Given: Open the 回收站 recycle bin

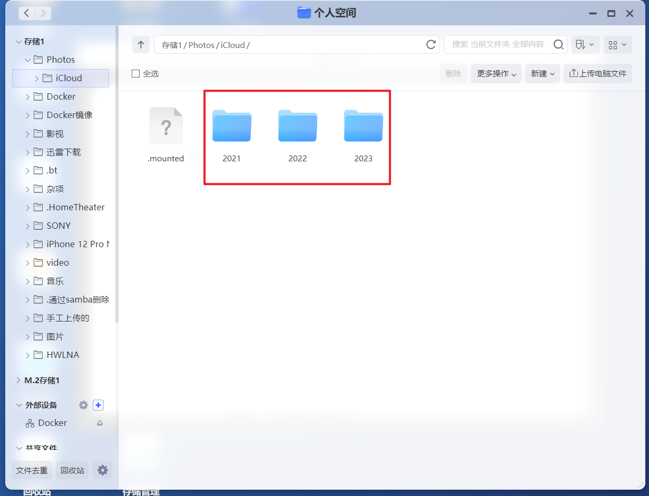Looking at the screenshot, I should 72,470.
